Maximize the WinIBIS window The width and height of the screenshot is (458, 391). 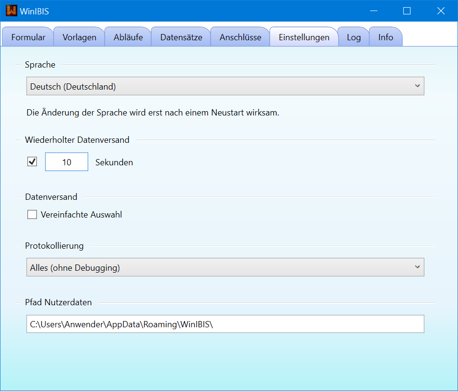[407, 11]
